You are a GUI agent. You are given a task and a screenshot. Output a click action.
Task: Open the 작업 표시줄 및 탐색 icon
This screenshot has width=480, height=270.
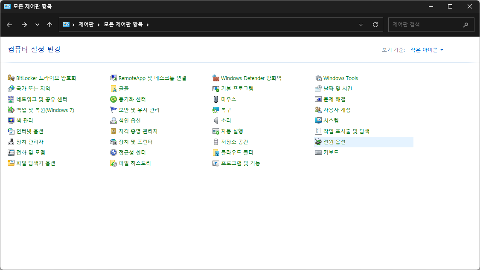tap(318, 131)
